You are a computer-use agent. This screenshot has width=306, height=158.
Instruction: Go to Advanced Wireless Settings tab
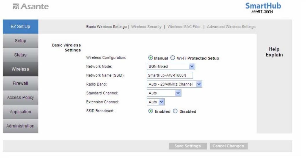(231, 27)
